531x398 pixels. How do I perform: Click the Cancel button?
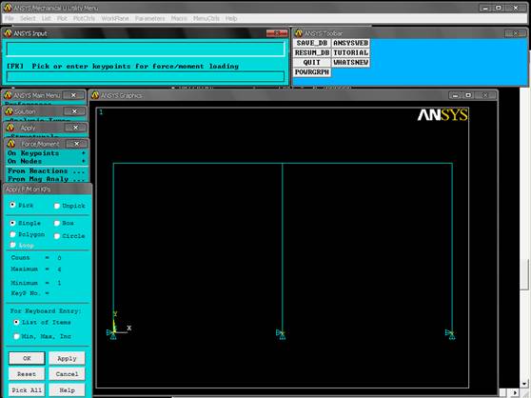(67, 374)
